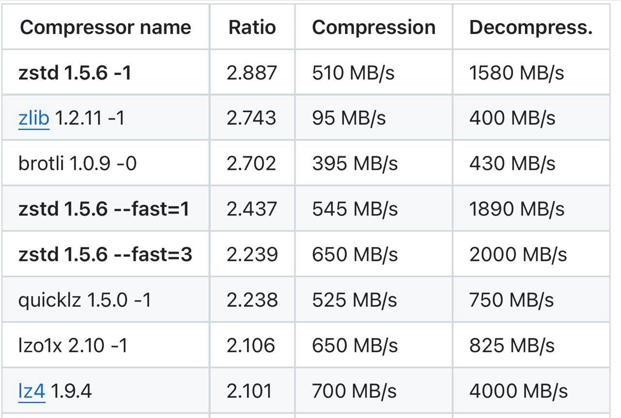Click the Compressor name column header
This screenshot has width=621, height=418.
click(x=105, y=27)
